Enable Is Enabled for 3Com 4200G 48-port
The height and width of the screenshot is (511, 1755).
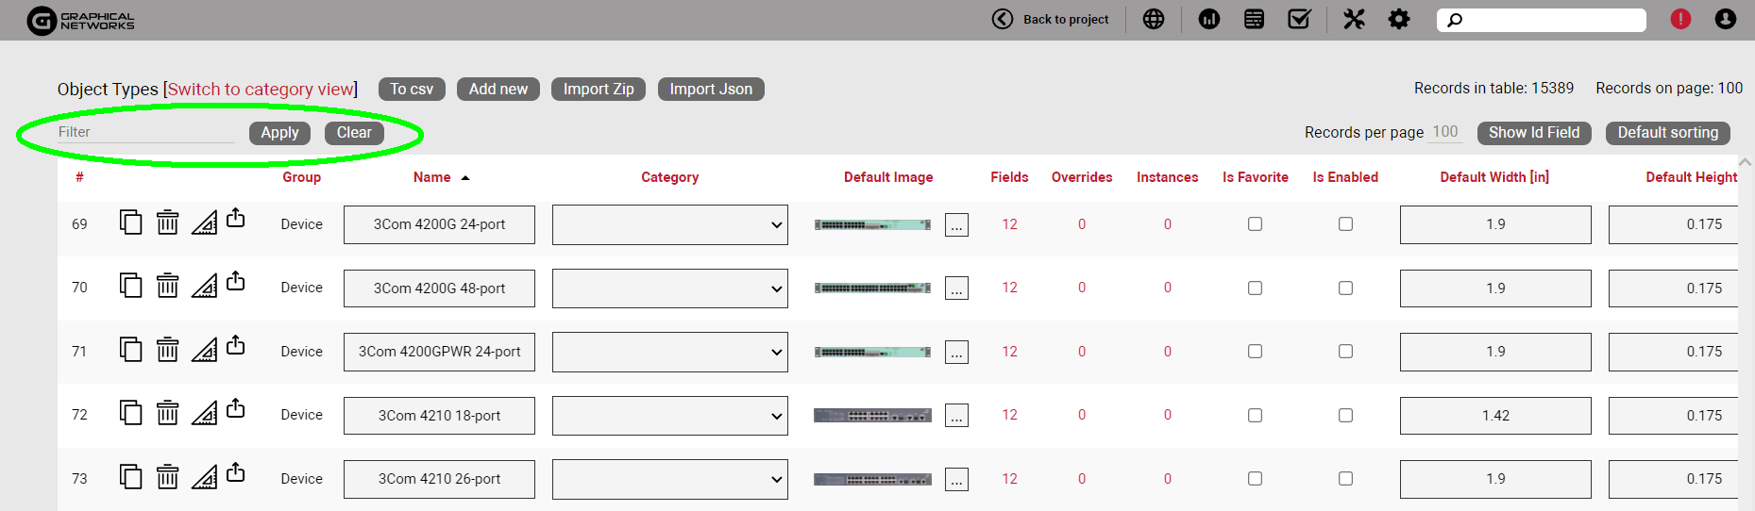[1345, 288]
